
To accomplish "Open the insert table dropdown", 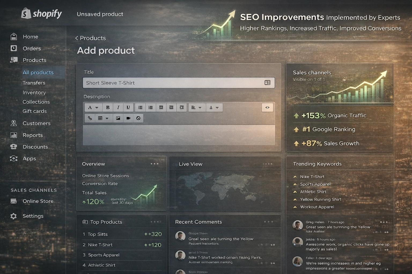I will [103, 118].
